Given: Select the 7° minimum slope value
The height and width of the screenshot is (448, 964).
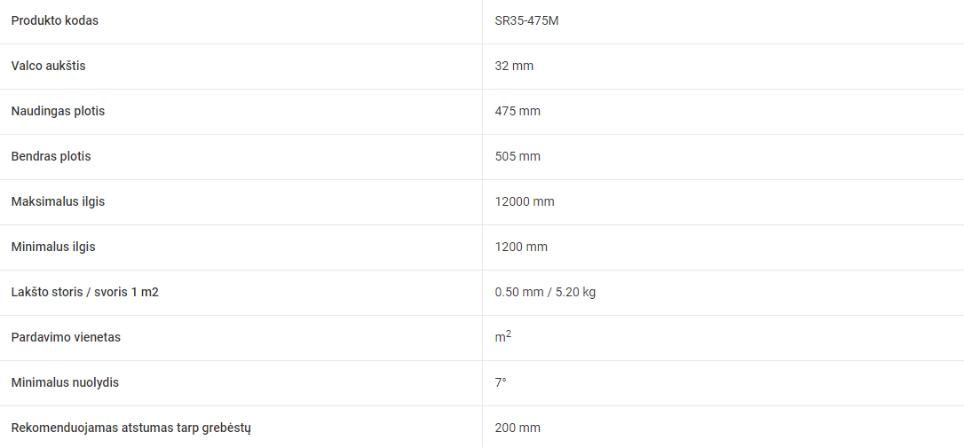Looking at the screenshot, I should (501, 382).
